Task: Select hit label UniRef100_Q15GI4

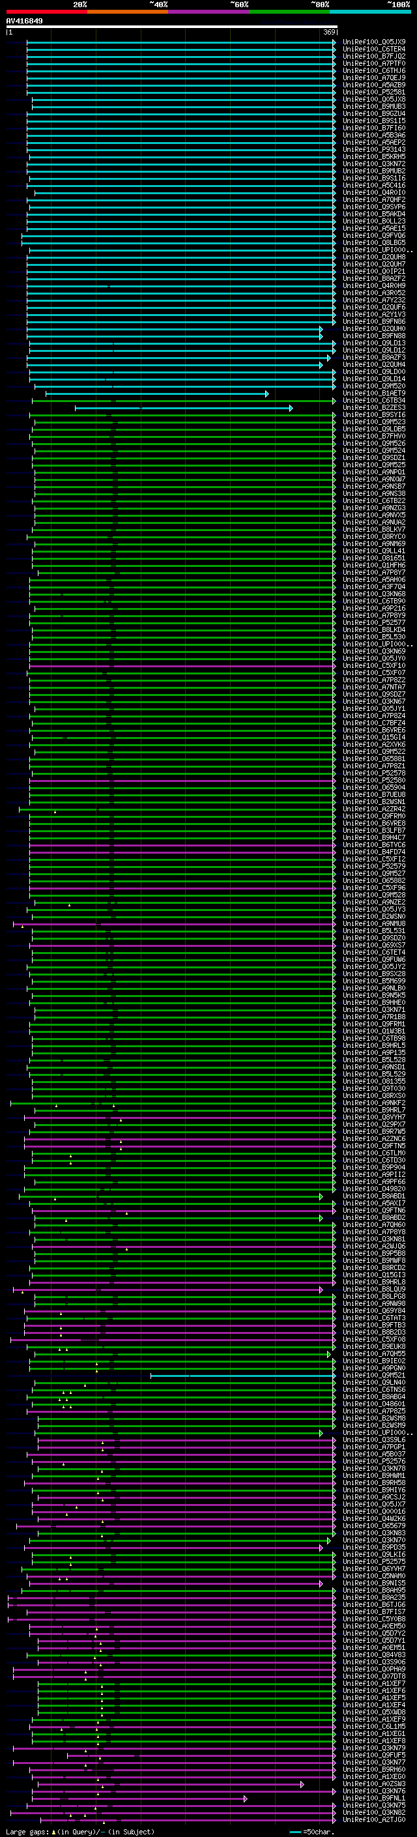Action: 374,738
